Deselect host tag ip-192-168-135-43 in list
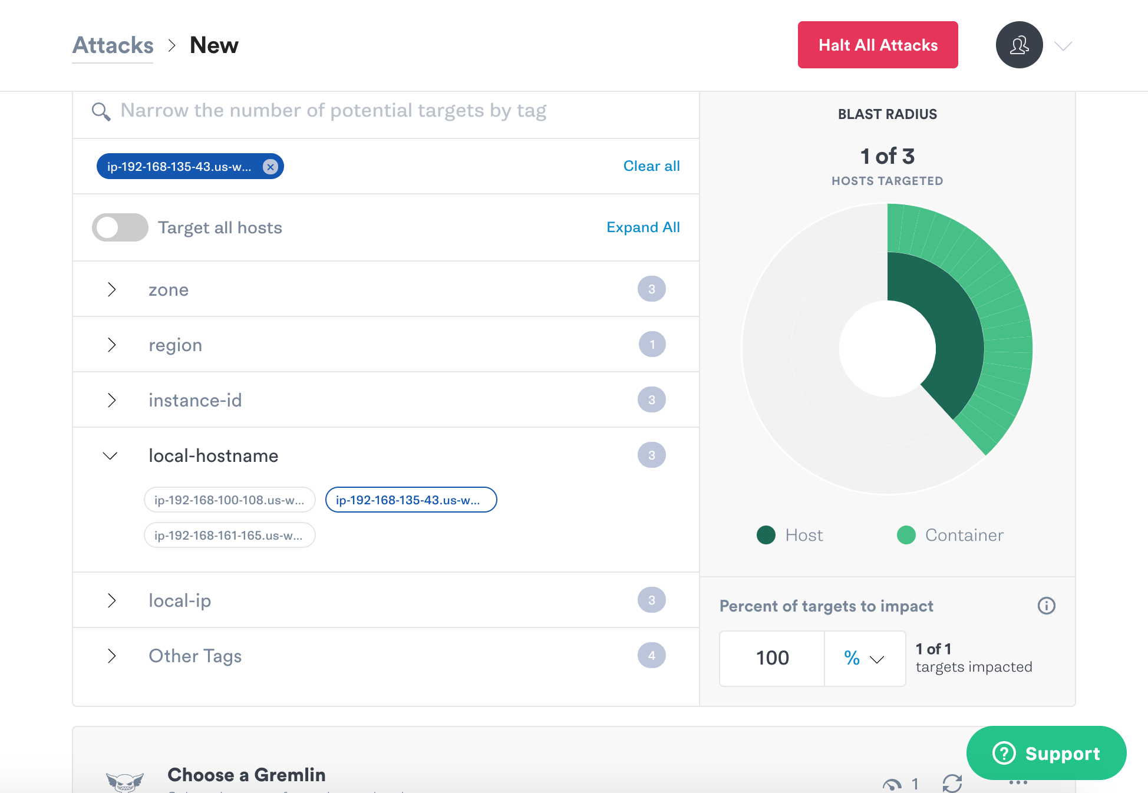 click(x=411, y=500)
